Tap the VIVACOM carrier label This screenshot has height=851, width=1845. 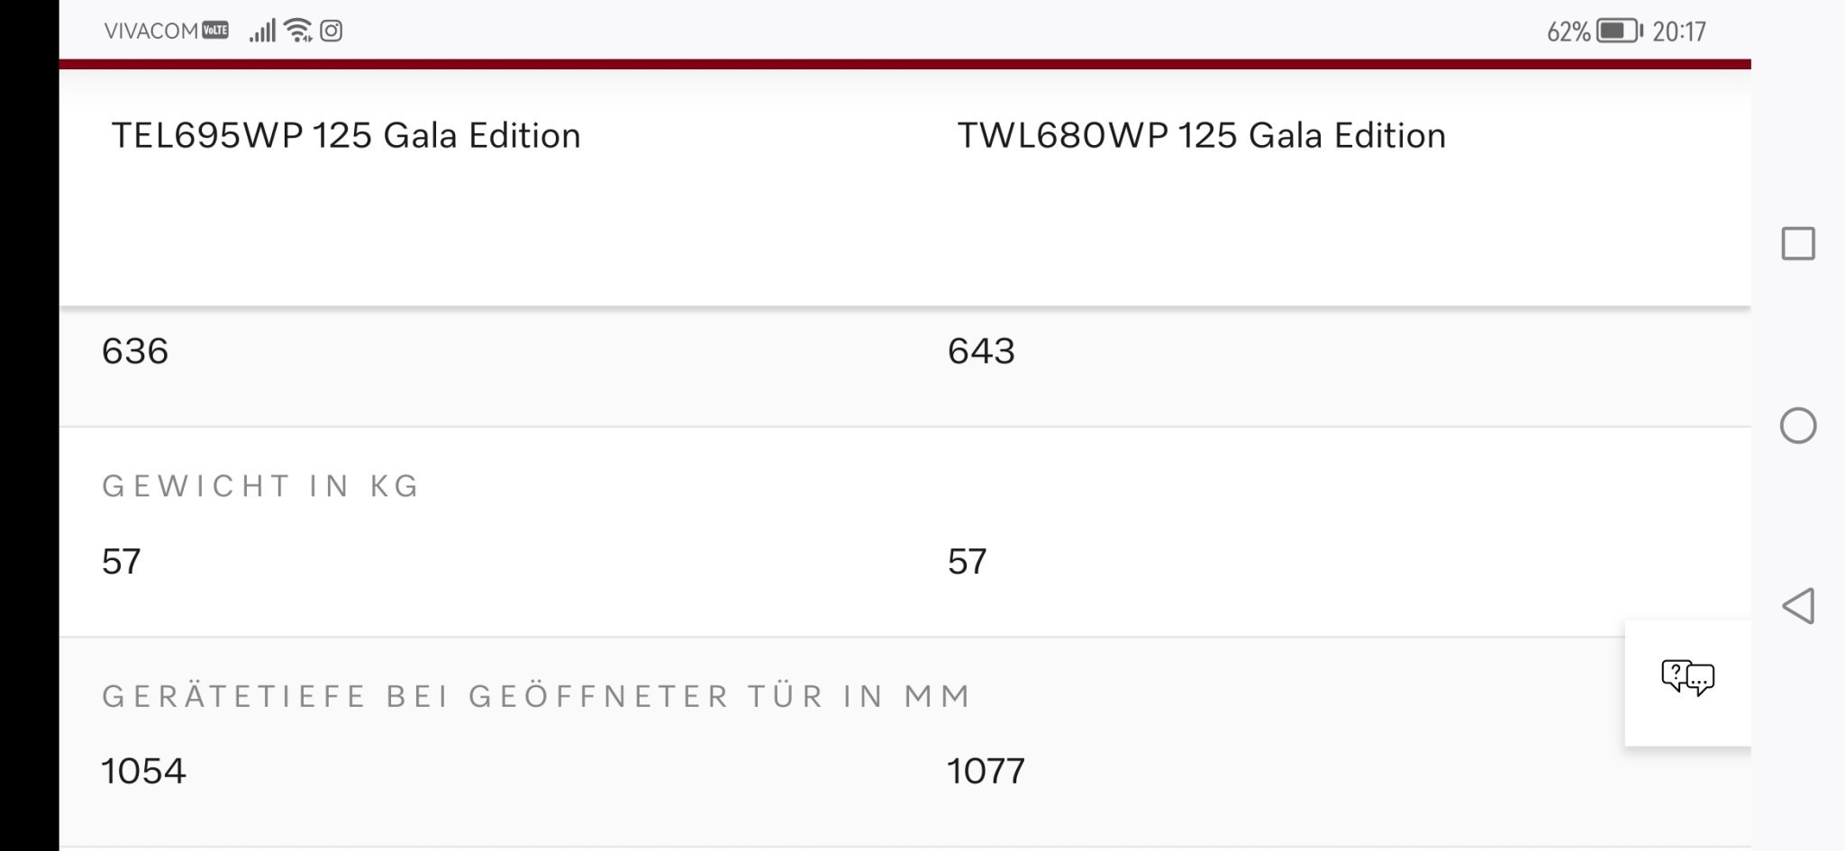(x=150, y=32)
